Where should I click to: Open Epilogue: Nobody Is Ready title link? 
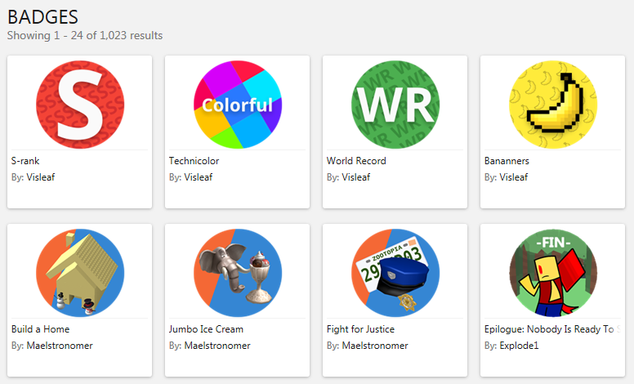548,329
